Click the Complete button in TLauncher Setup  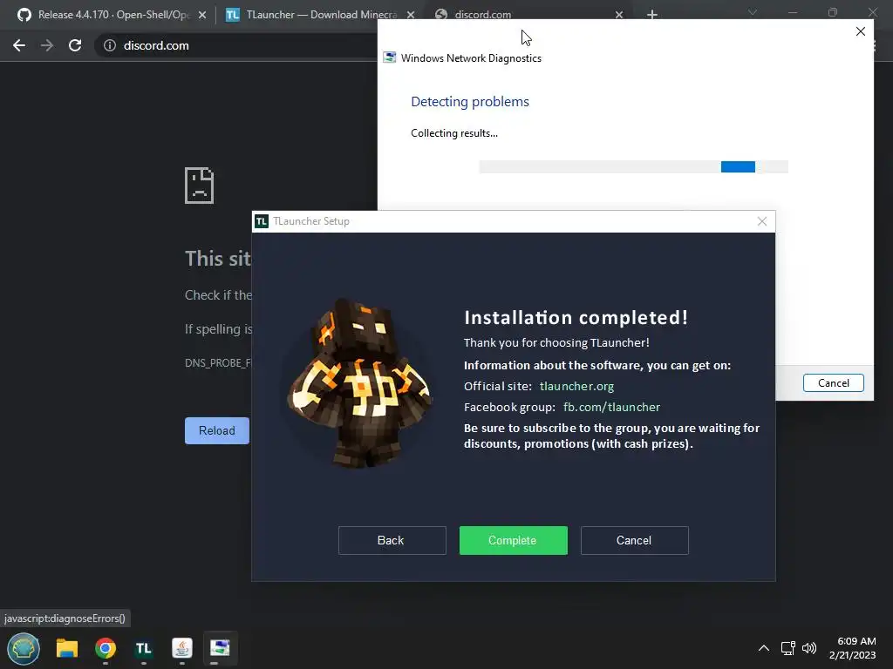(513, 540)
